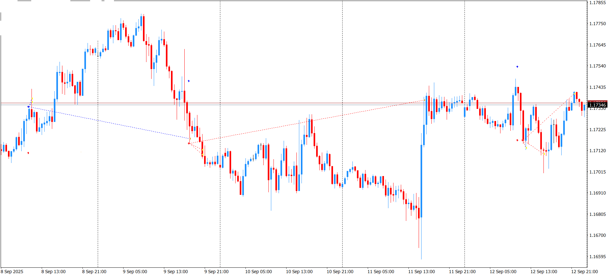The height and width of the screenshot is (276, 610).
Task: Select the red arrow marker below 8 Sep opening candles
Action: (x=28, y=153)
